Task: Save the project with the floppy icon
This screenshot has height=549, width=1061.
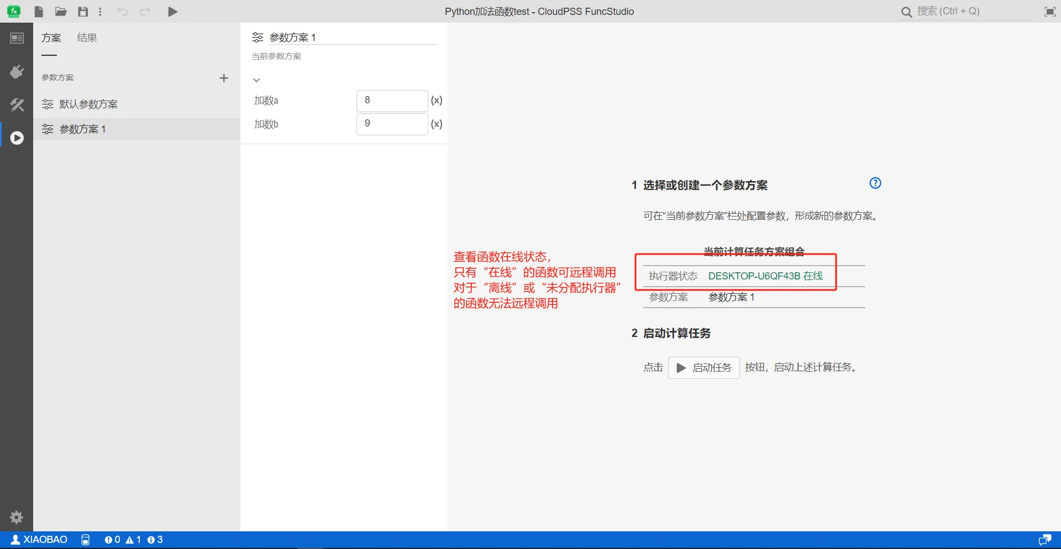Action: coord(83,12)
